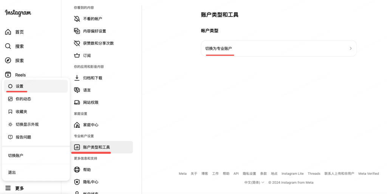Click the 订阅 crown icon

click(x=77, y=55)
